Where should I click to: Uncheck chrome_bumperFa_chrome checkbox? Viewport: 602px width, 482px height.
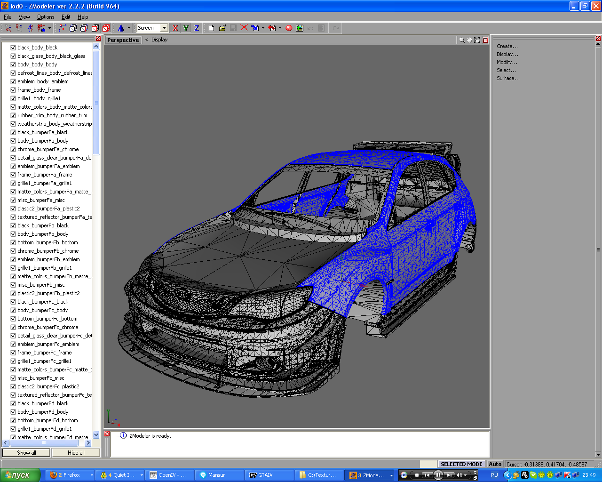13,149
